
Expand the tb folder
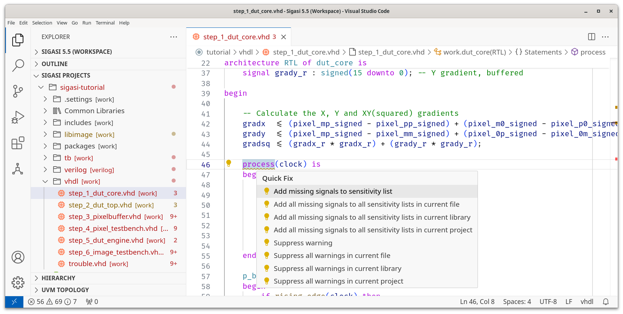(x=45, y=158)
